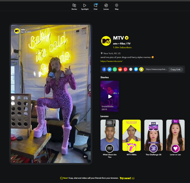Click the mtv • Film / TV text
The width and height of the screenshot is (190, 183).
click(x=122, y=44)
